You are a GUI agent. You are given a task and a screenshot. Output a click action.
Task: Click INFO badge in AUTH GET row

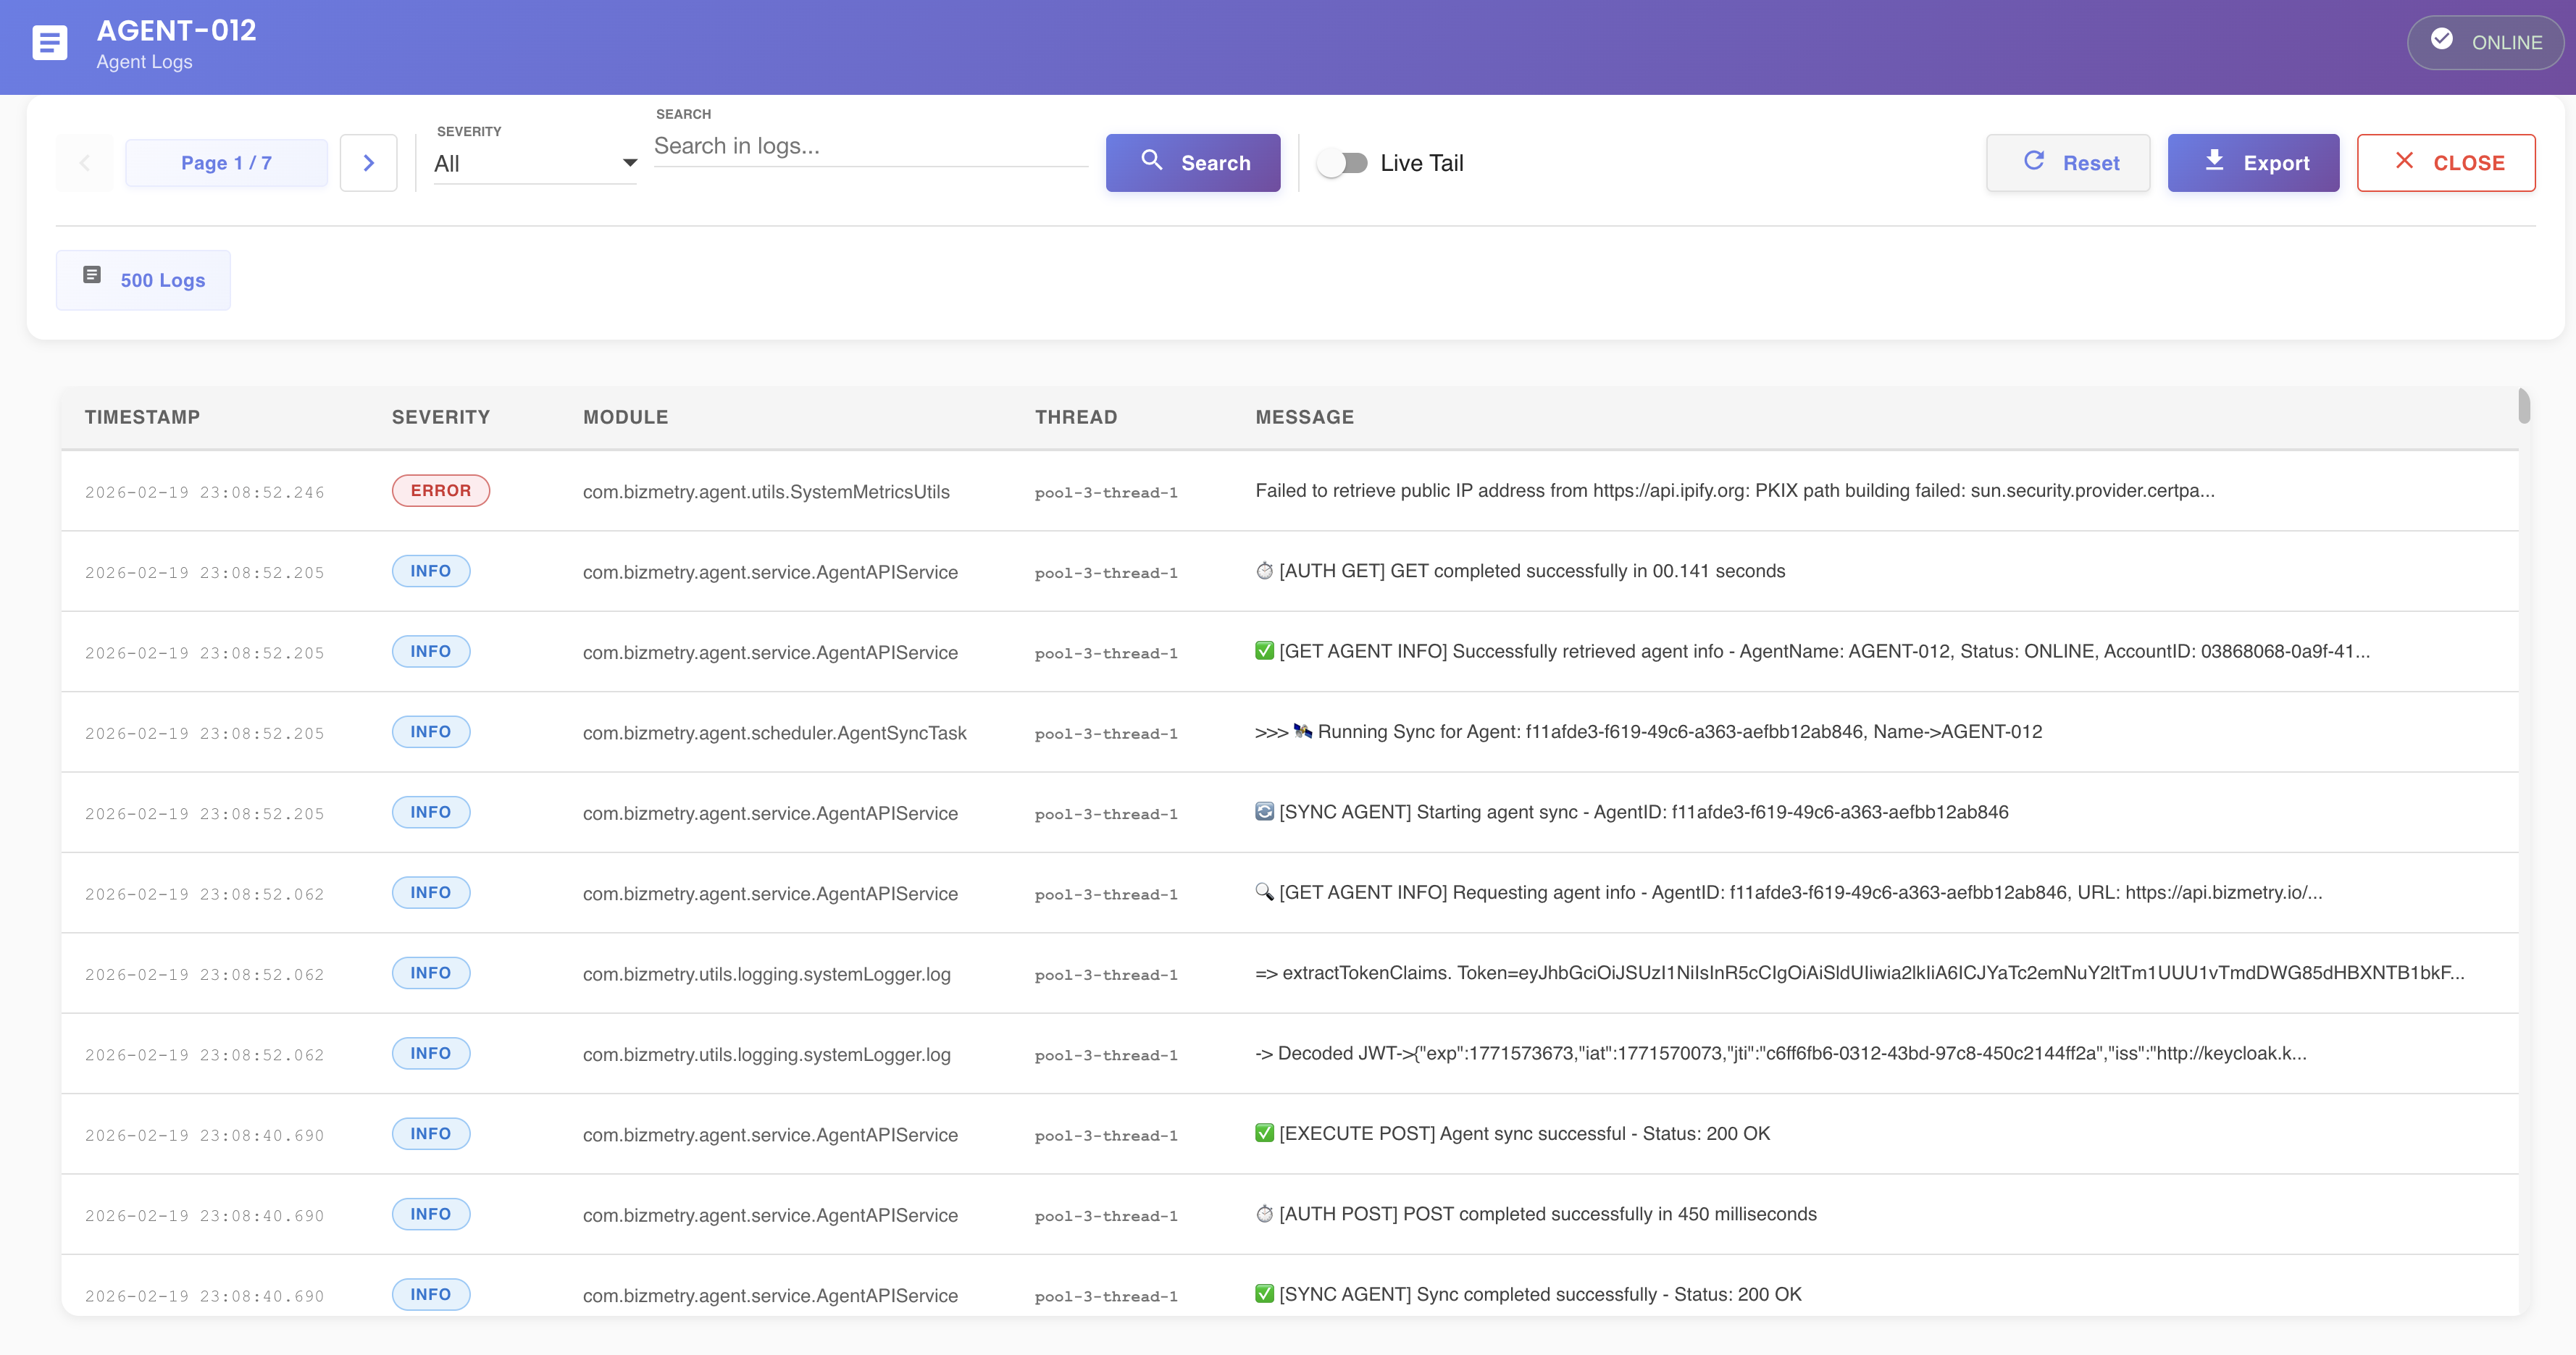coord(431,571)
